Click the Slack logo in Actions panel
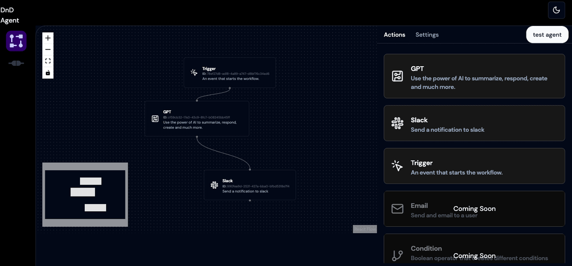This screenshot has height=266, width=572. coord(397,123)
